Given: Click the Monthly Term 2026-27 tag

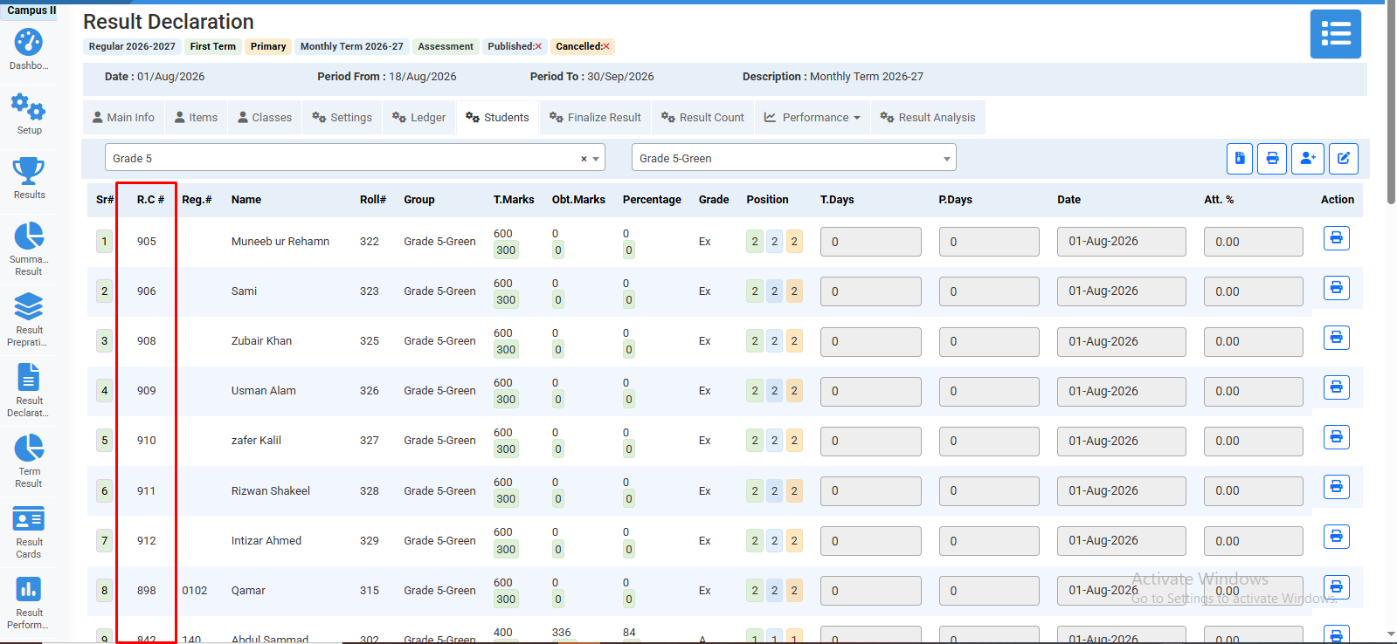Looking at the screenshot, I should click(352, 46).
